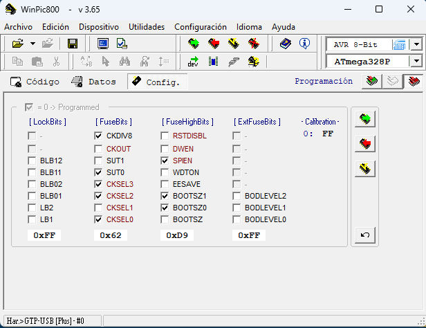
Task: Click the FuseHighBits value field 0xD9
Action: (177, 235)
